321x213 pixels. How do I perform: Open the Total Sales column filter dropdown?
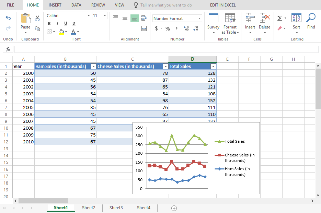(213, 67)
